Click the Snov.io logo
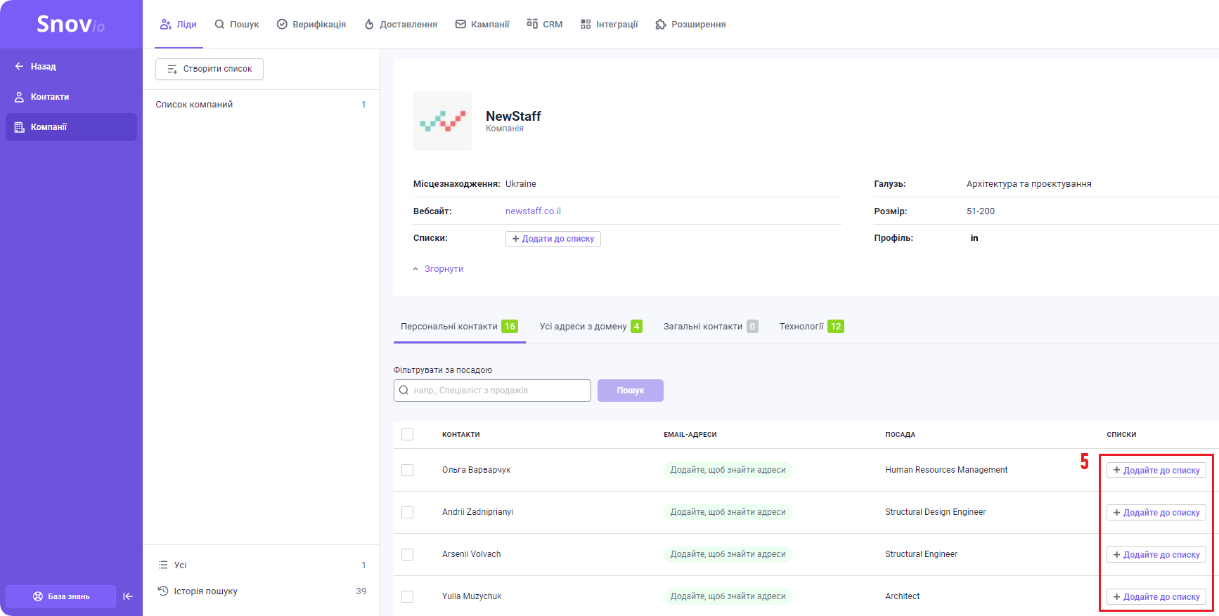The image size is (1219, 616). pyautogui.click(x=71, y=24)
